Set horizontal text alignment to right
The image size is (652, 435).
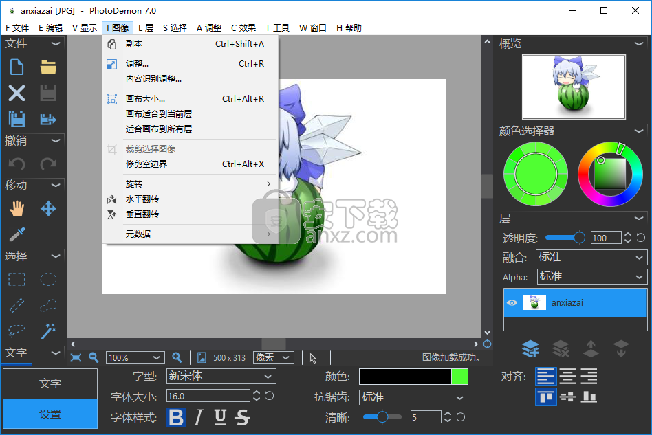[589, 376]
